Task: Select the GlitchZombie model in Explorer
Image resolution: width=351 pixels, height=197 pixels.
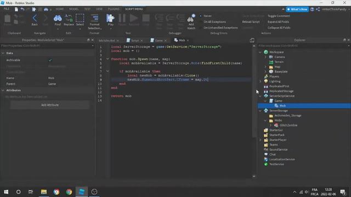Action: tap(288, 125)
